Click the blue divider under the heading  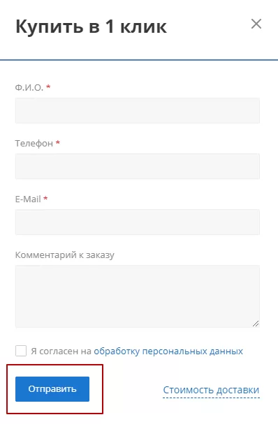point(139,60)
